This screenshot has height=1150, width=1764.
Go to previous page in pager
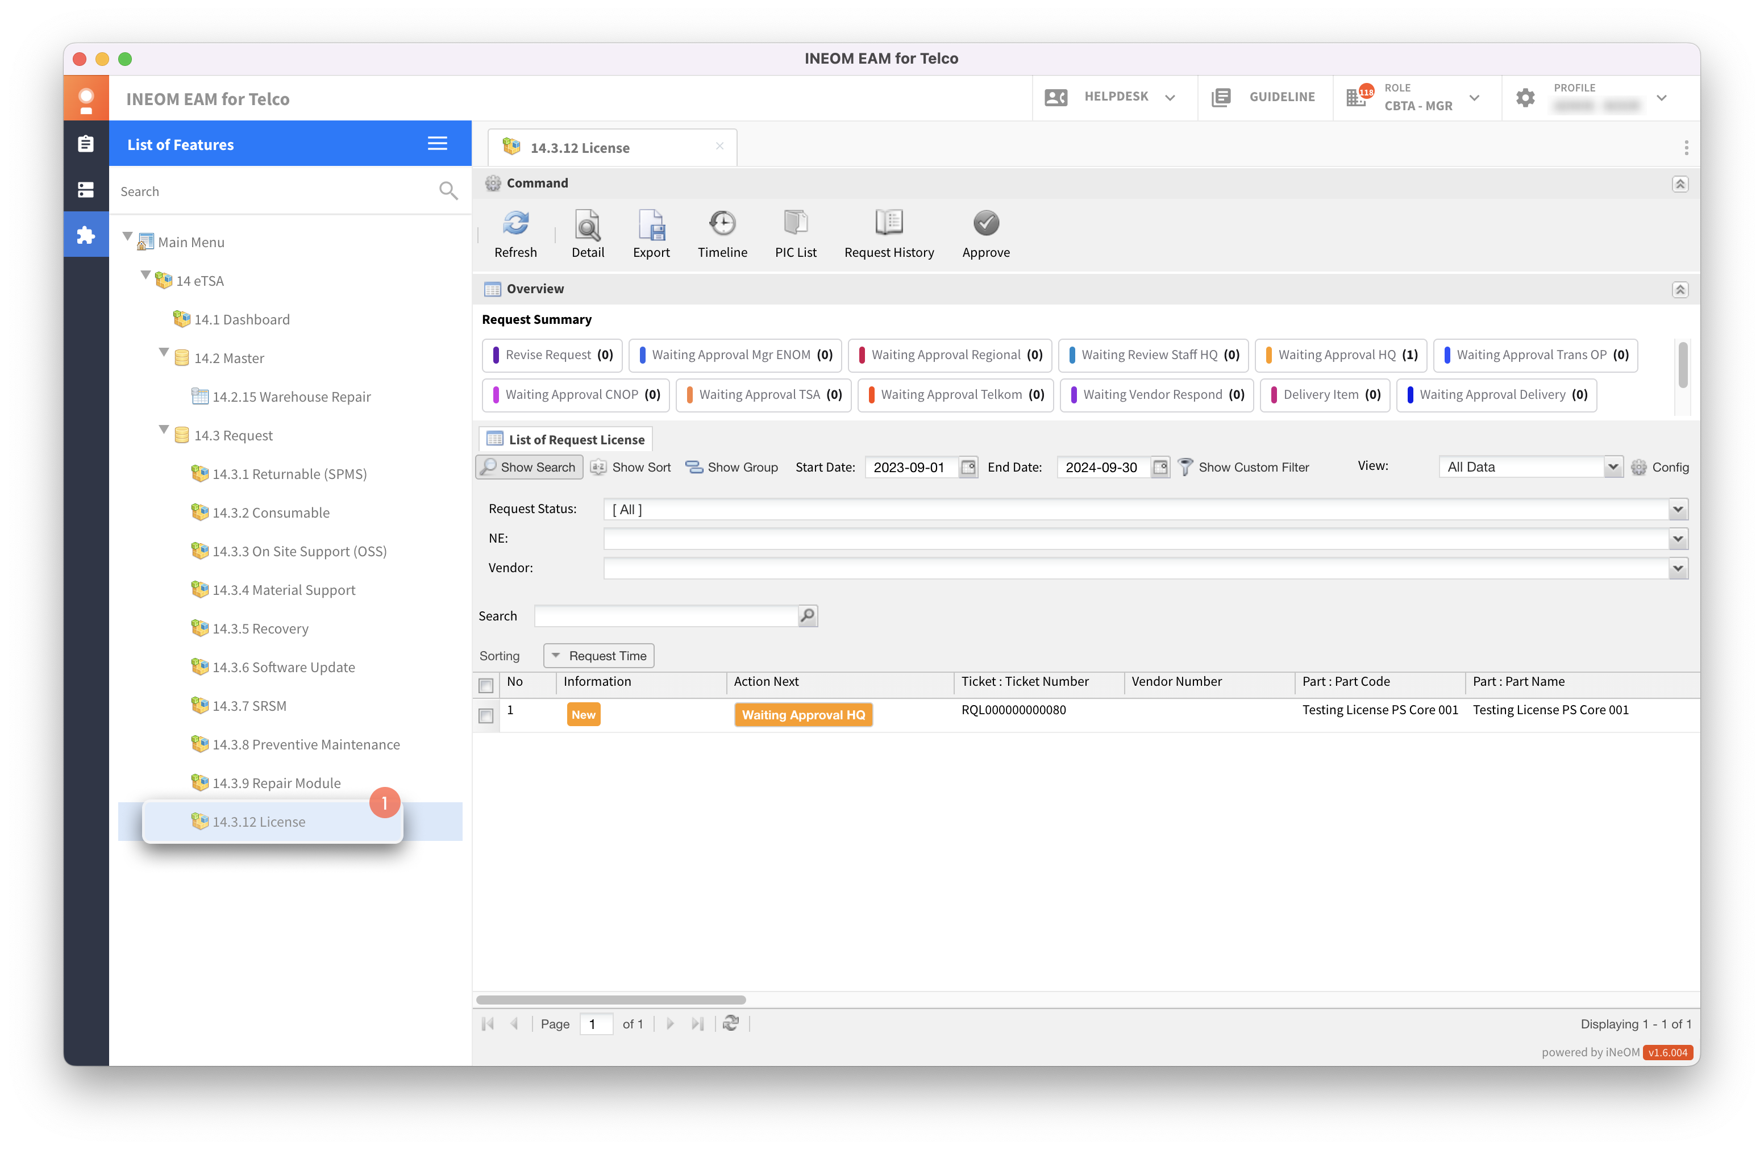[514, 1024]
